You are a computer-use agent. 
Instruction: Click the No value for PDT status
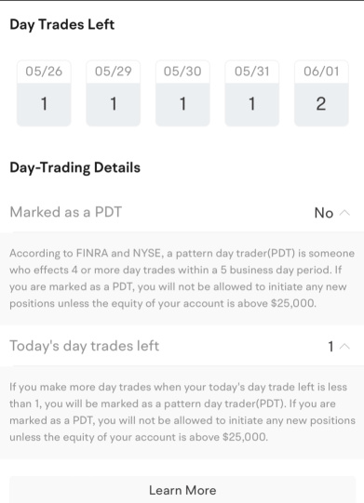coord(324,213)
